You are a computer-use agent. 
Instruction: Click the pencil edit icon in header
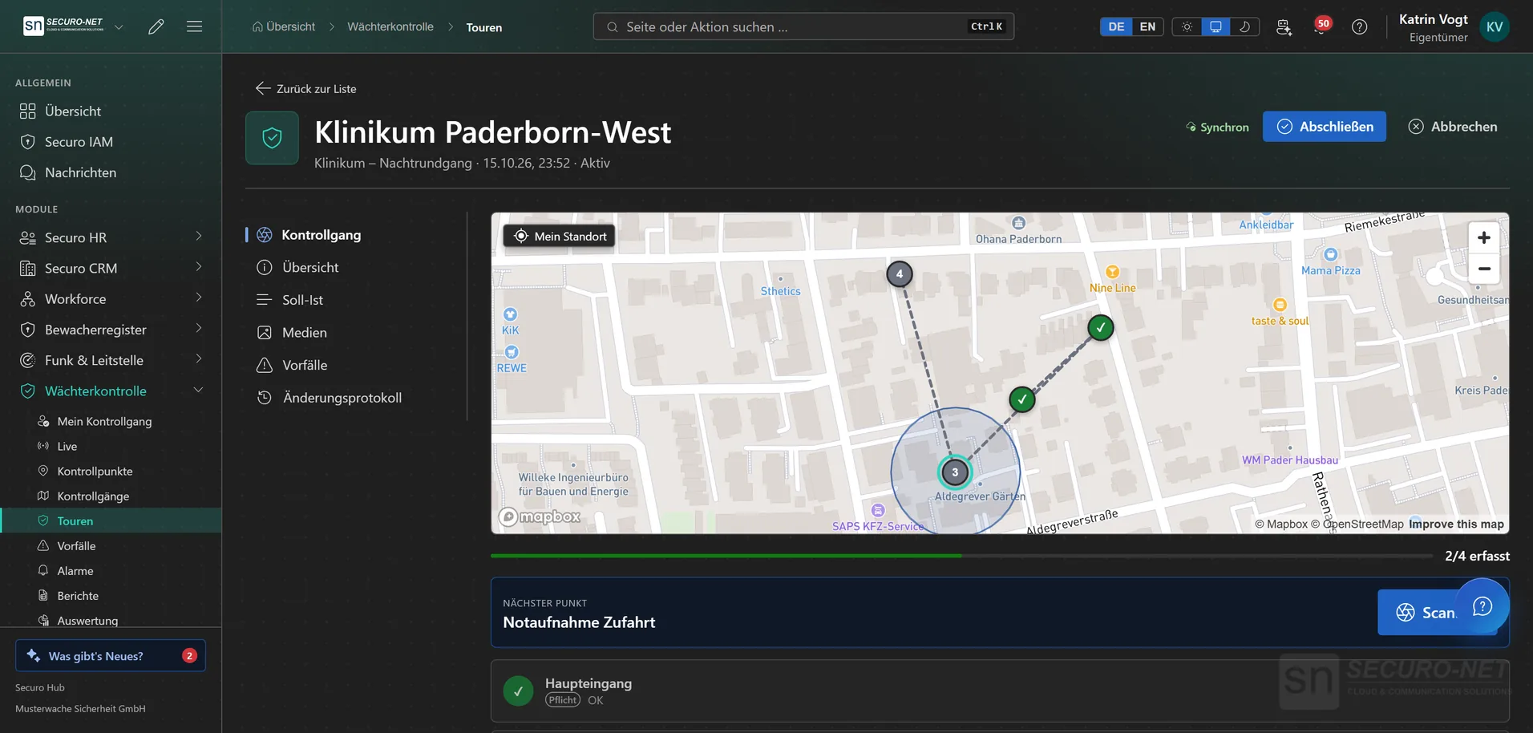point(156,26)
